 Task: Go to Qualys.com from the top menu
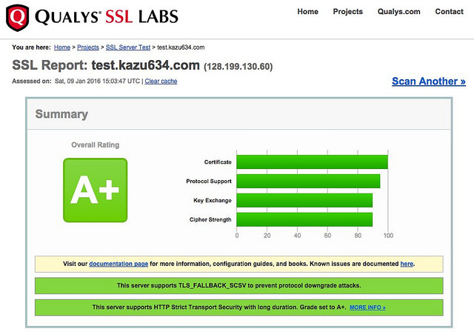398,12
